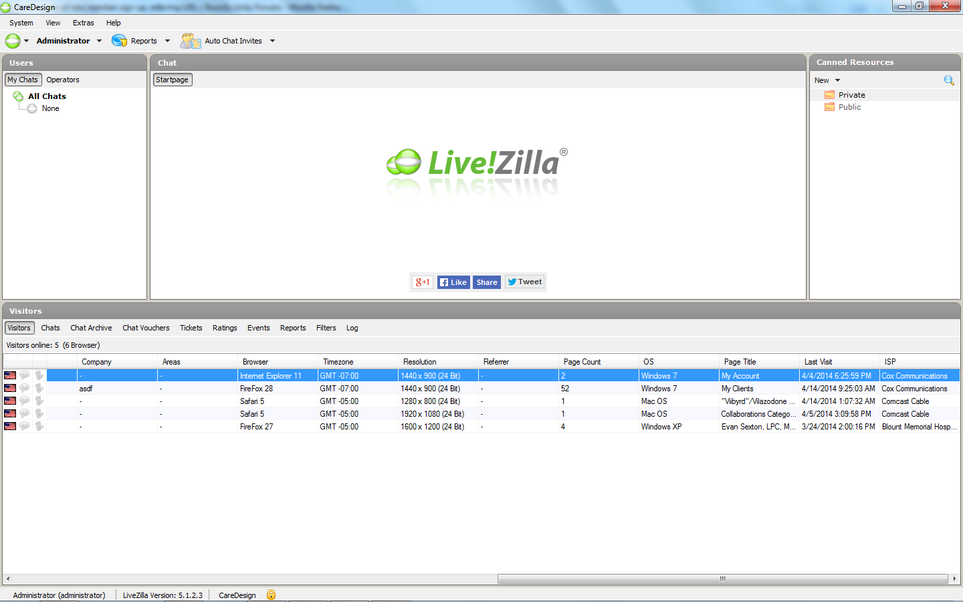Click the '4/5/2014 3:09:58 PM' last visit cell
The width and height of the screenshot is (963, 602).
tap(840, 414)
